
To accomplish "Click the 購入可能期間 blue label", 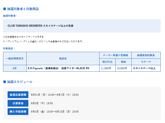I will [x=18, y=111].
